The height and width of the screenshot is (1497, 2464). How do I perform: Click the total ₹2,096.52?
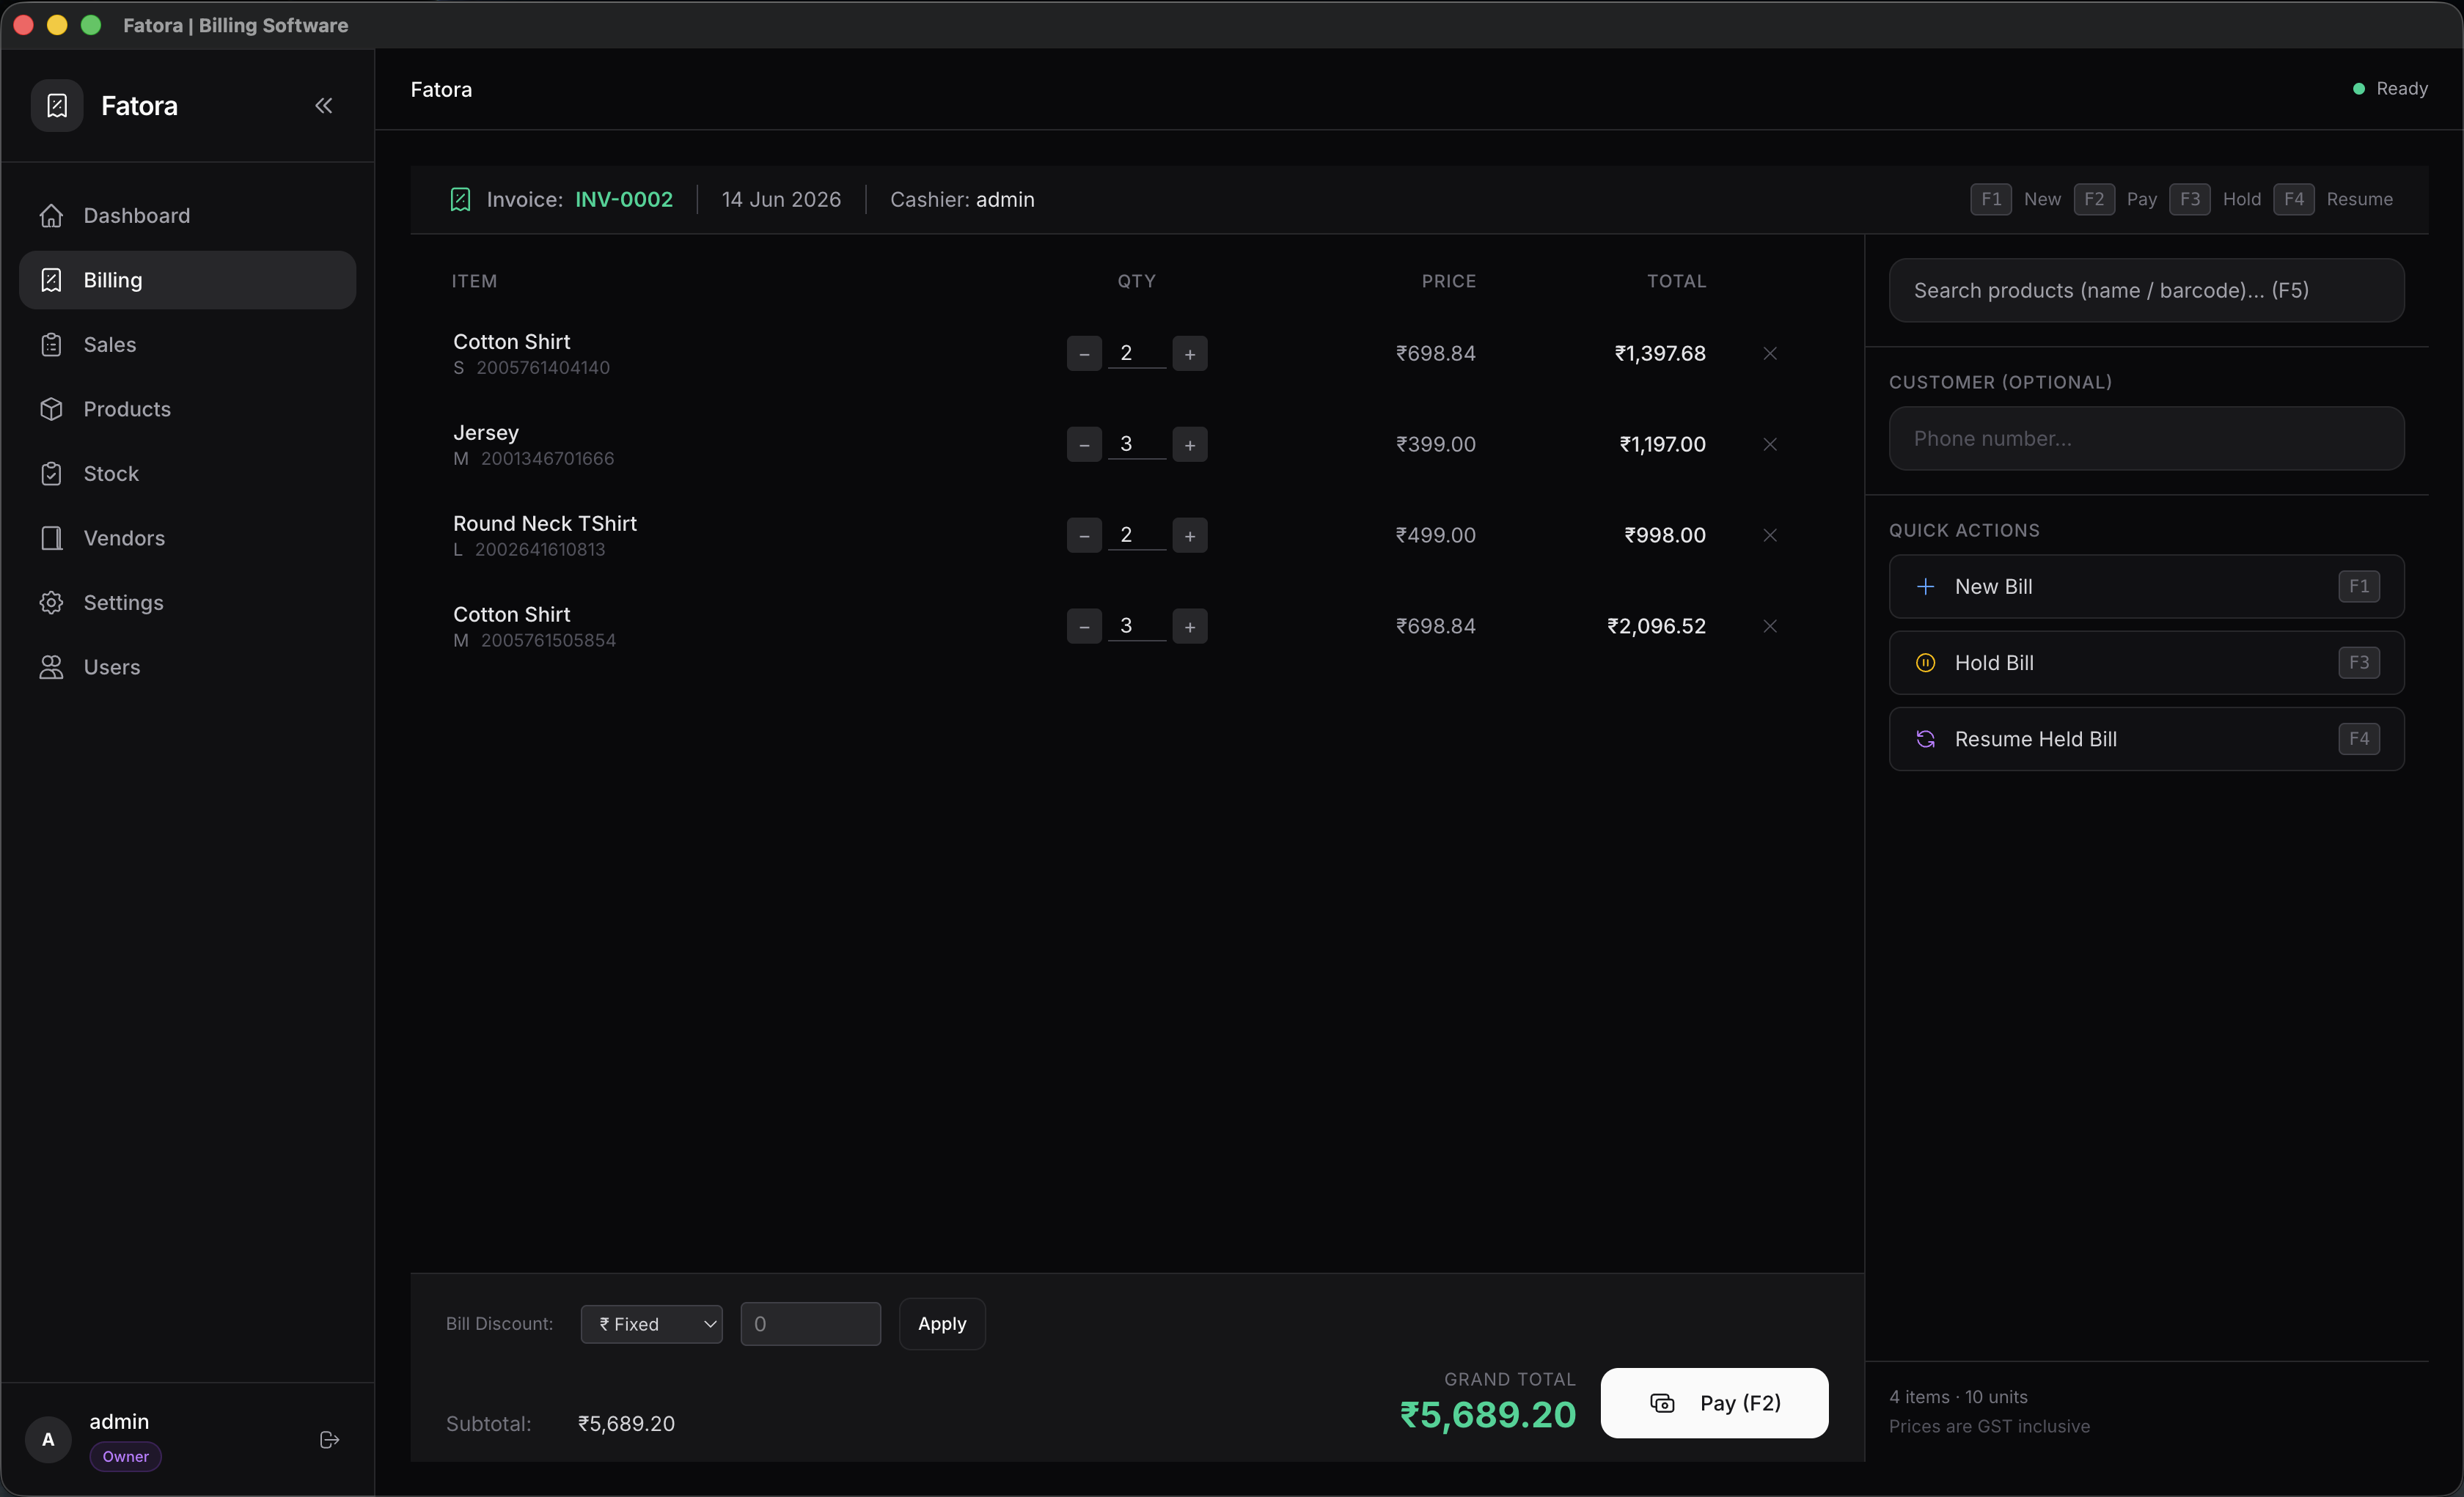pos(1656,626)
